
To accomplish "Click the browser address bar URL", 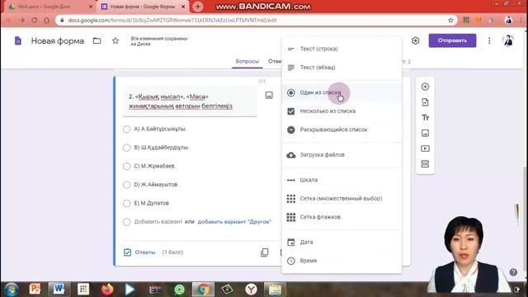I will point(172,20).
